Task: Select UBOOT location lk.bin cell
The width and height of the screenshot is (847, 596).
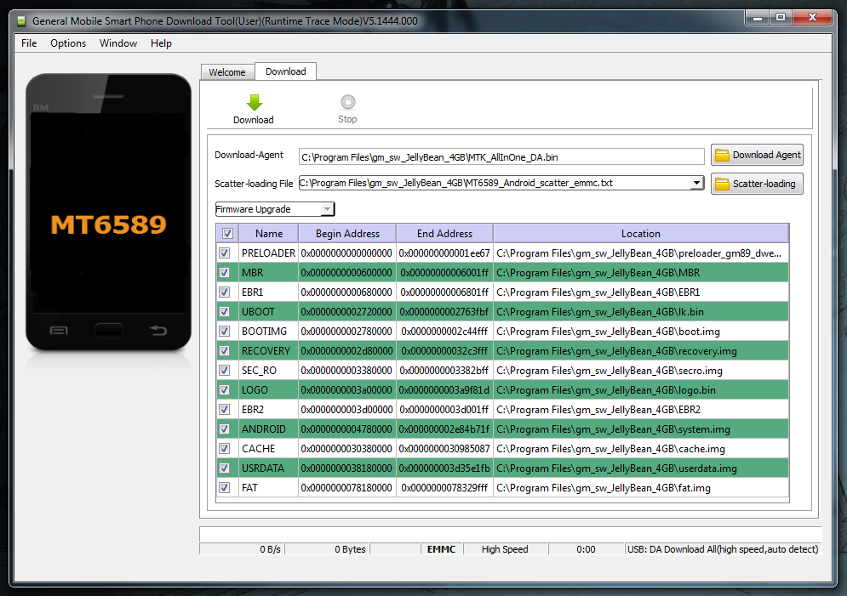Action: tap(641, 312)
